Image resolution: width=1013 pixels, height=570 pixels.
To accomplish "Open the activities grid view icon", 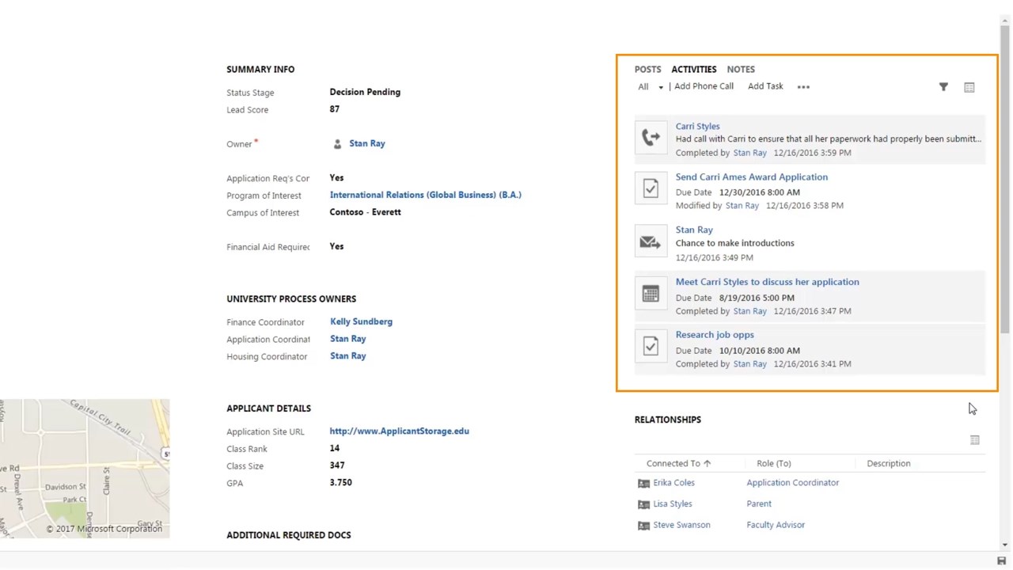I will coord(969,87).
